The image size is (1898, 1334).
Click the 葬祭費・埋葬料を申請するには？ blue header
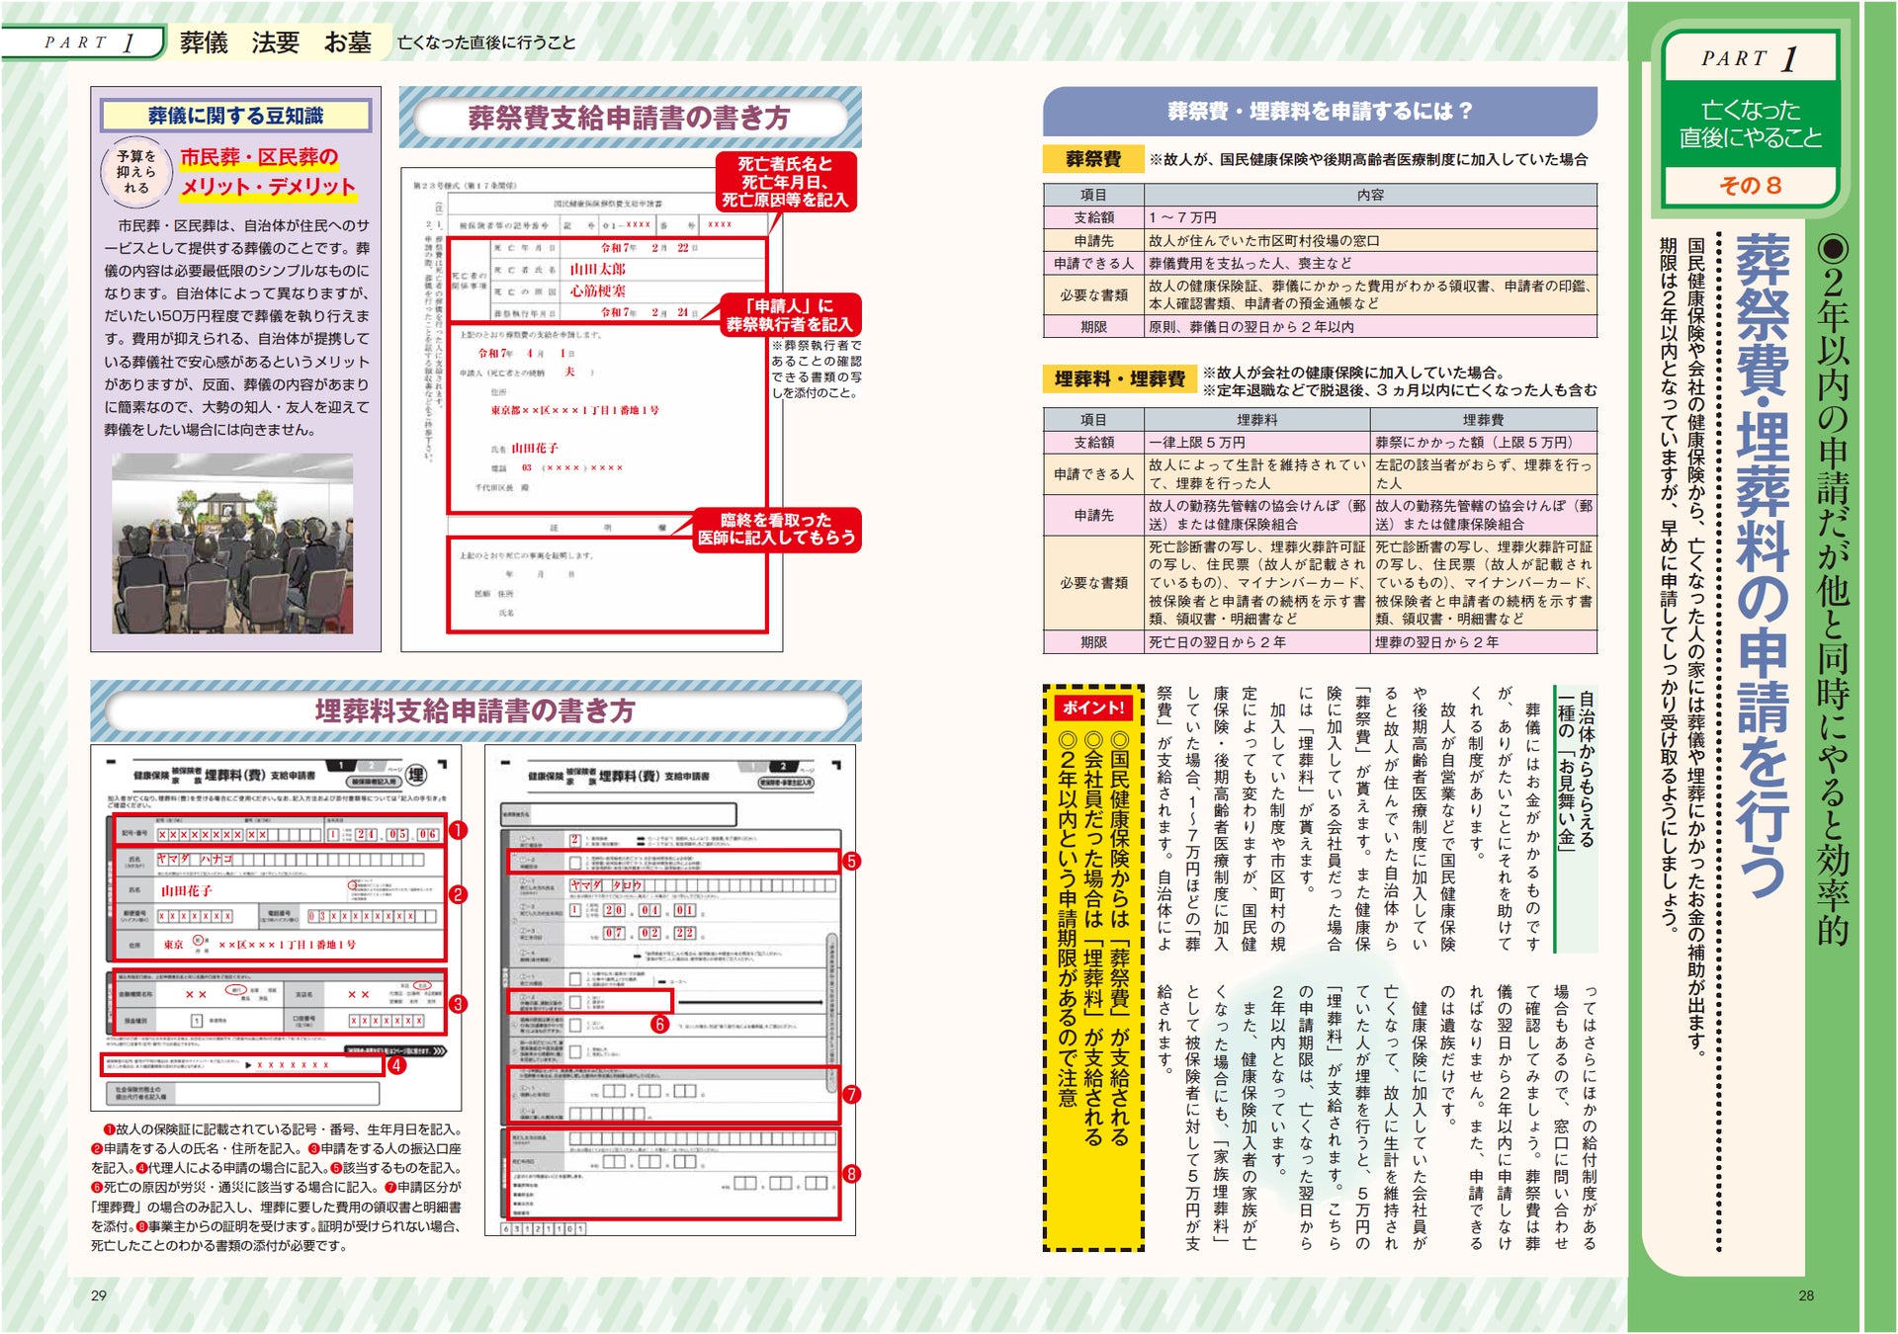pos(1320,111)
